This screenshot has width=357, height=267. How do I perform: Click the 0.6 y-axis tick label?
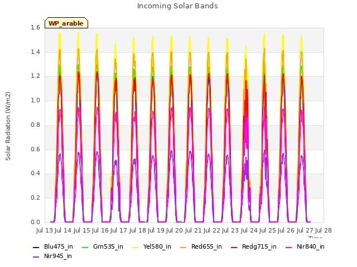(x=35, y=150)
